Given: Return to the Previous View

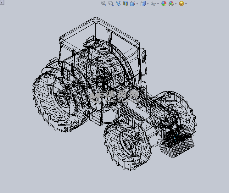Looking at the screenshot, I should coord(118,3).
